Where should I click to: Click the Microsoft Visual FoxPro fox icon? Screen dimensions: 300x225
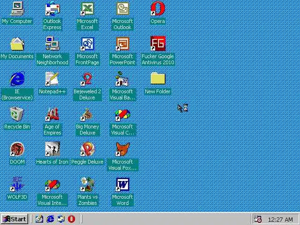click(122, 149)
